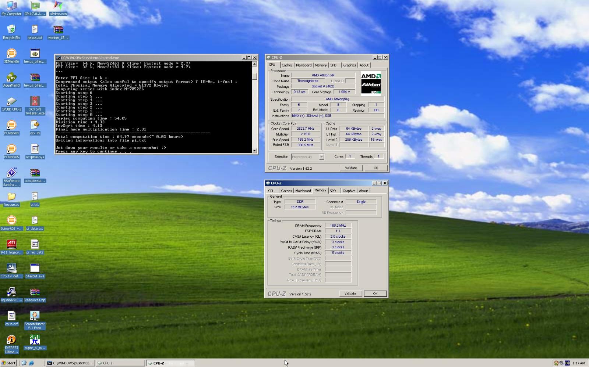The height and width of the screenshot is (367, 589).
Task: Click the 1:17 AM system tray clock
Action: pyautogui.click(x=579, y=363)
